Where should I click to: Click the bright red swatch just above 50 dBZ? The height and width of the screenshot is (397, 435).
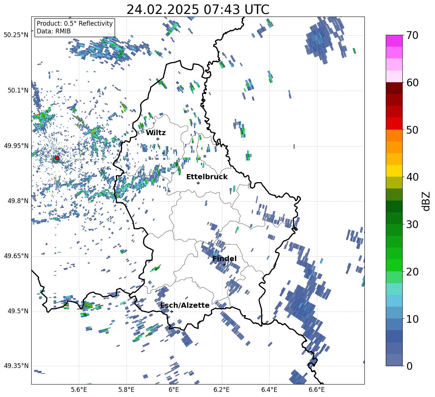(x=394, y=124)
